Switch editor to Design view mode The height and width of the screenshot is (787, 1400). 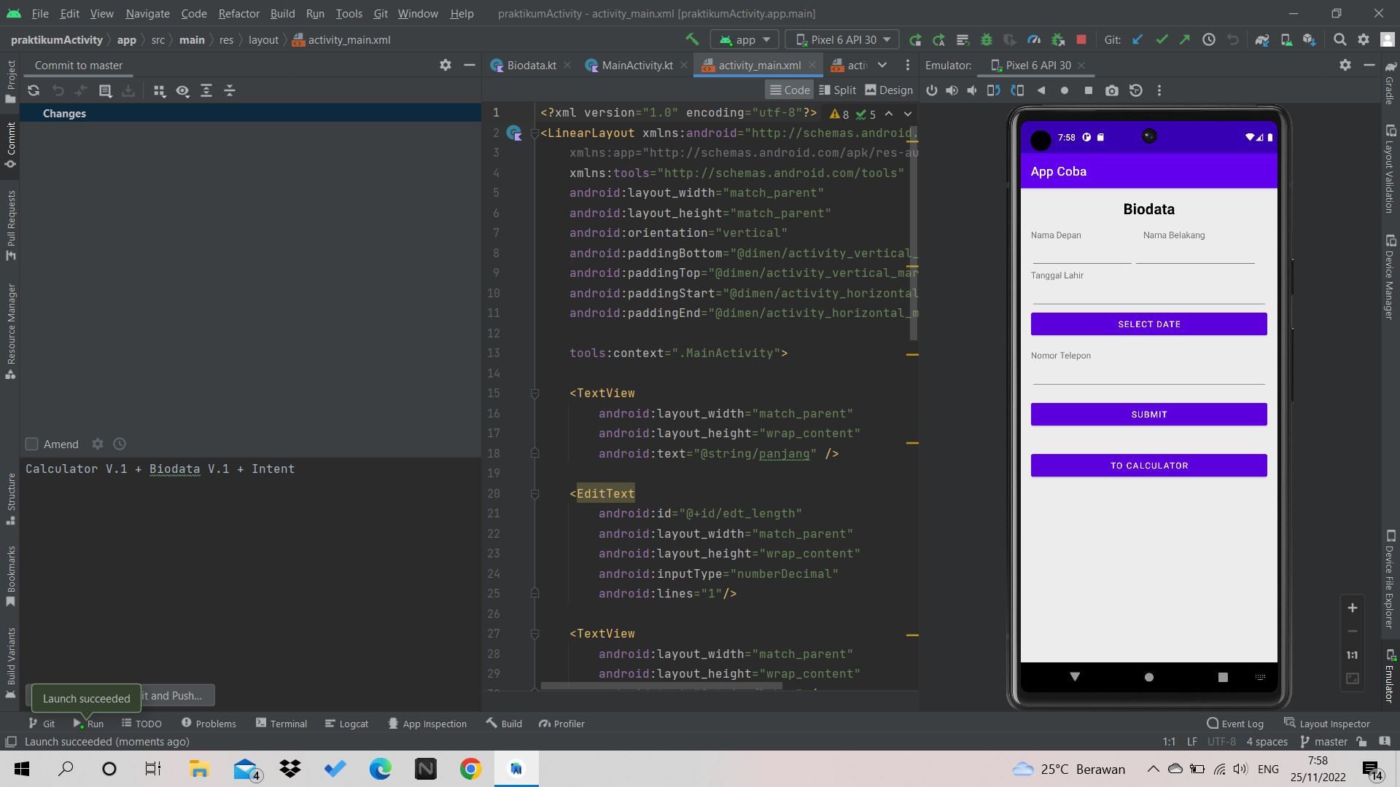click(x=889, y=90)
